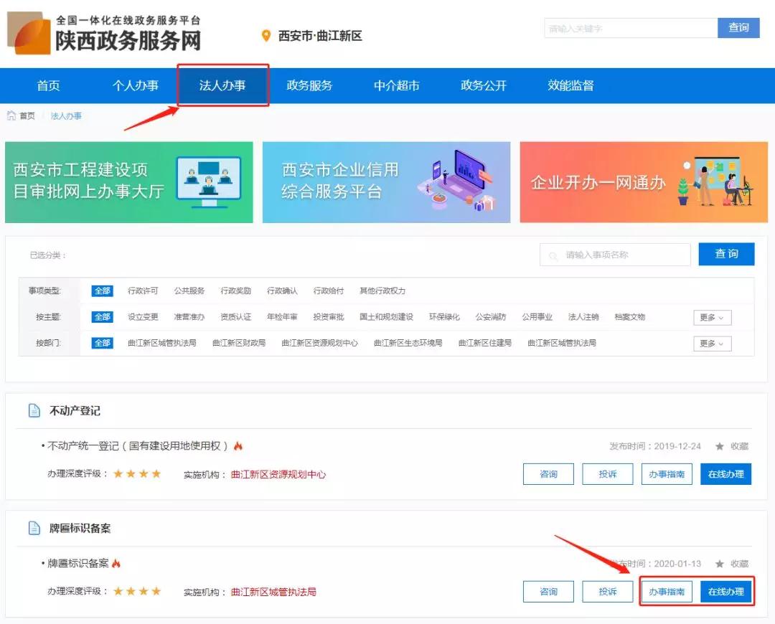Click 办事指南 button for 不动产统一登记
The height and width of the screenshot is (624, 775).
pos(667,474)
